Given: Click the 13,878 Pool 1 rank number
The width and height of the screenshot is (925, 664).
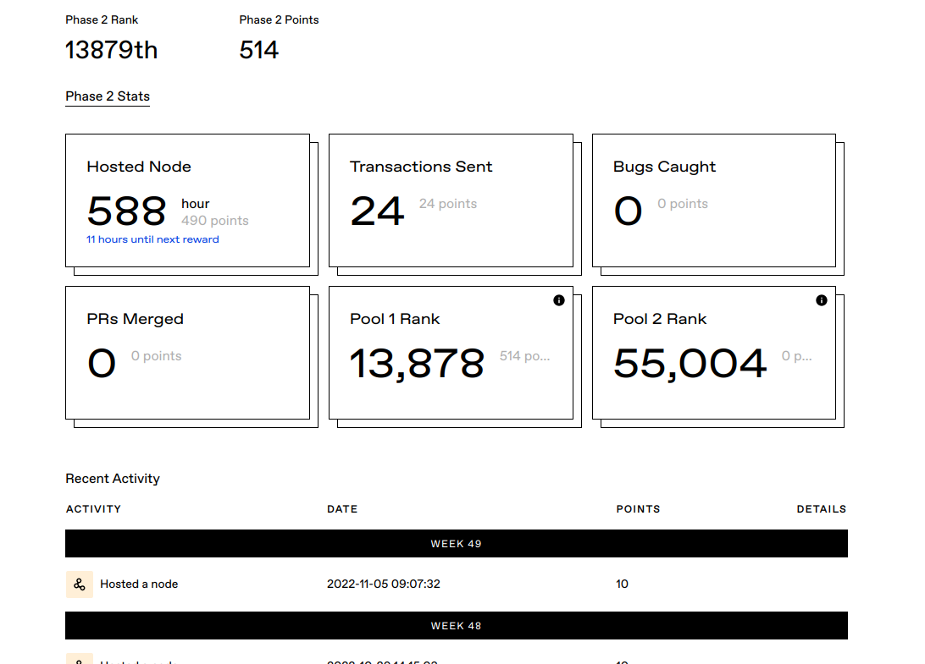Looking at the screenshot, I should pos(417,364).
